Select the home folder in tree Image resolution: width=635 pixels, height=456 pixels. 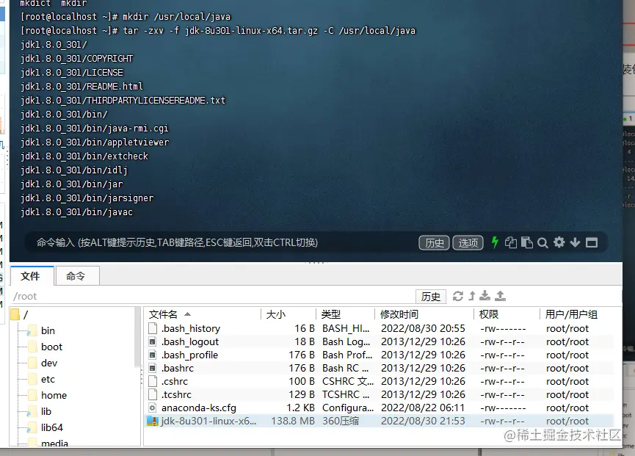tap(54, 395)
